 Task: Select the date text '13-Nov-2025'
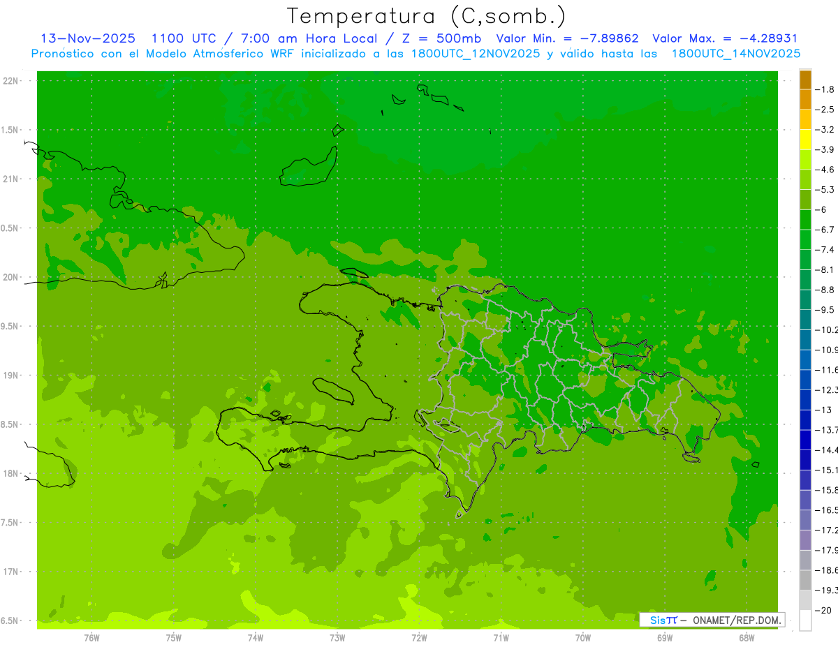pos(88,38)
